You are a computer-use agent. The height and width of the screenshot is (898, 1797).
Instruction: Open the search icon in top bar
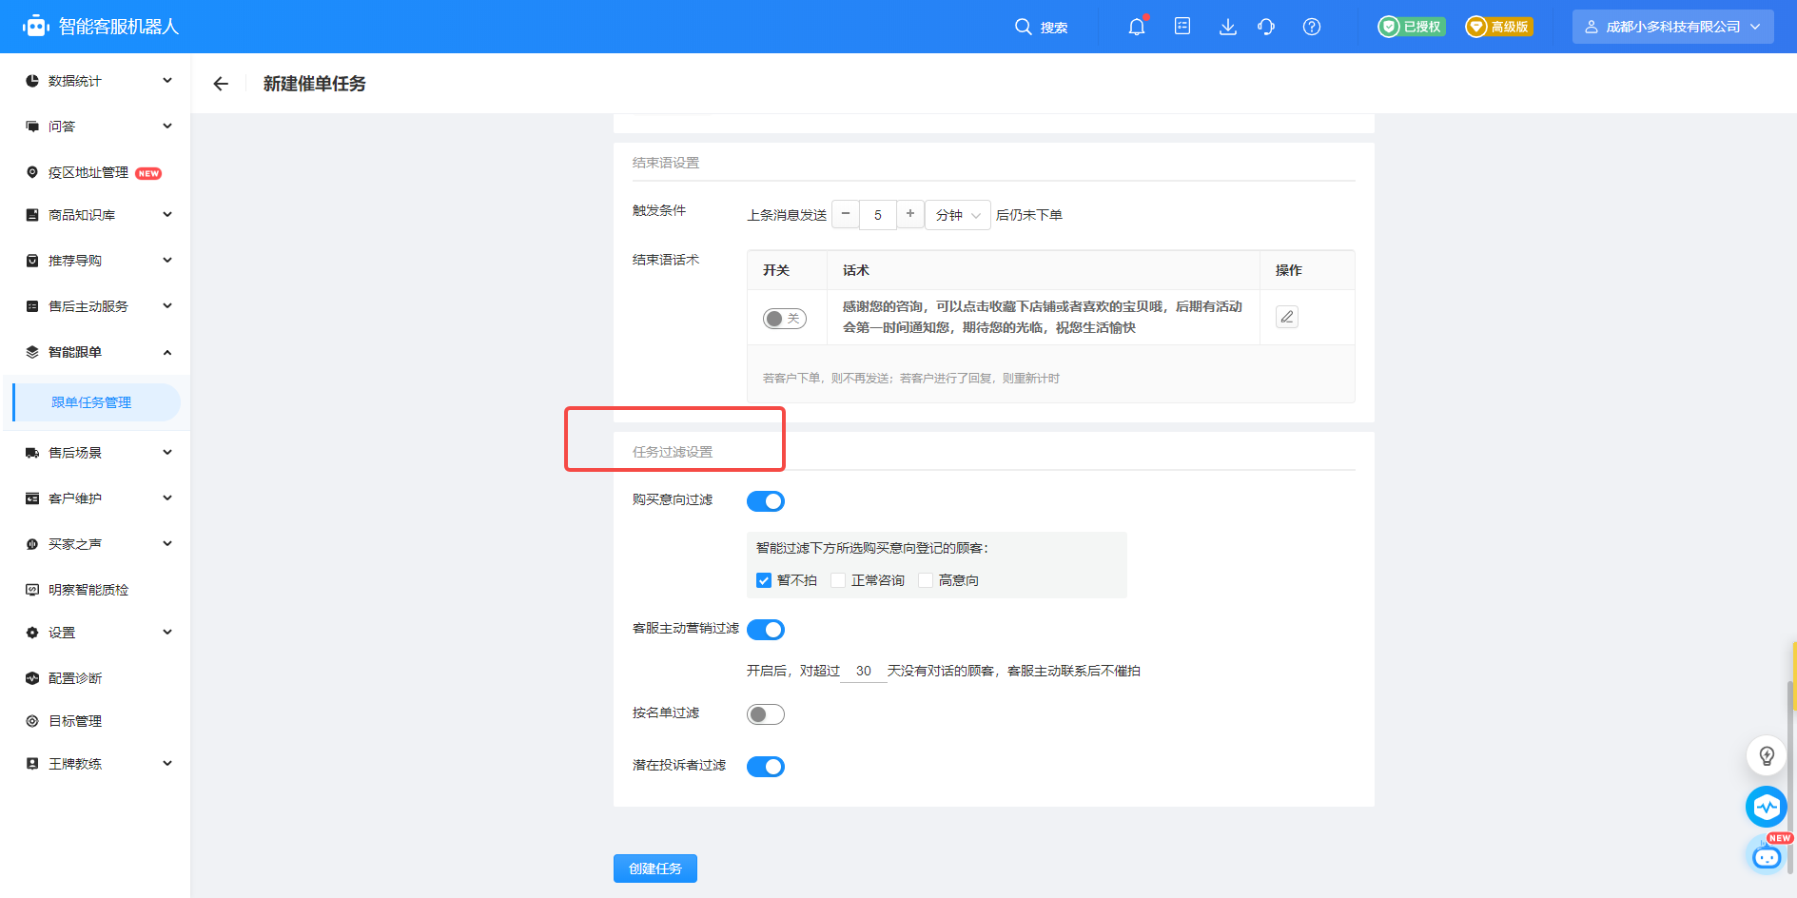[x=1024, y=27]
